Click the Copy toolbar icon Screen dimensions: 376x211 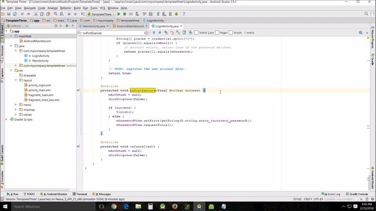(42, 14)
